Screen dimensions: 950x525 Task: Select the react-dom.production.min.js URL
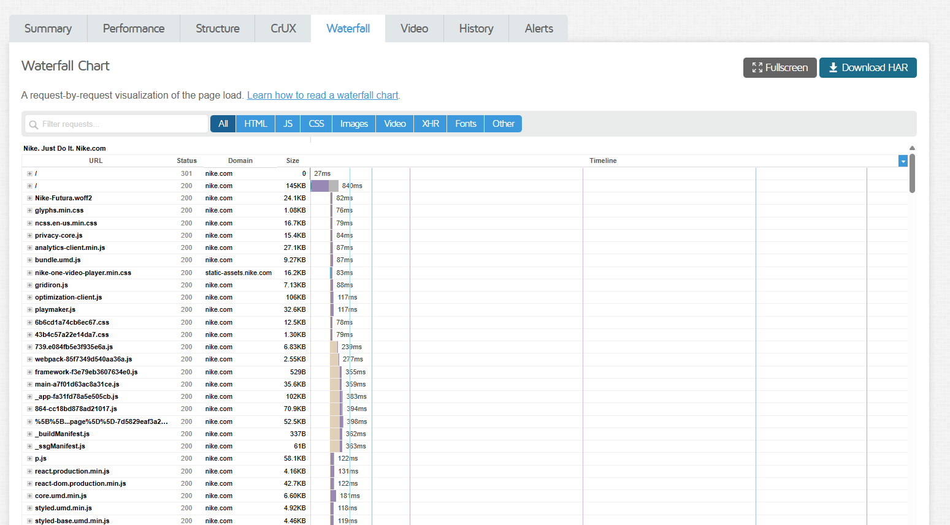pyautogui.click(x=80, y=484)
